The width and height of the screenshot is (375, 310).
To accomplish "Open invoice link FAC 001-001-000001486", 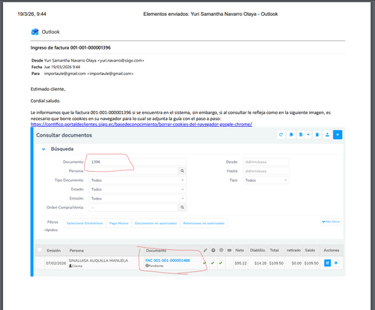I will (167, 260).
